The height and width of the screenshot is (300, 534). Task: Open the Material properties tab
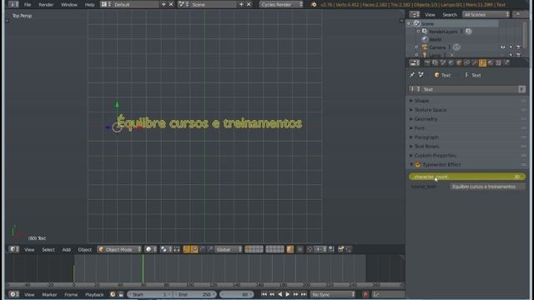(x=491, y=63)
